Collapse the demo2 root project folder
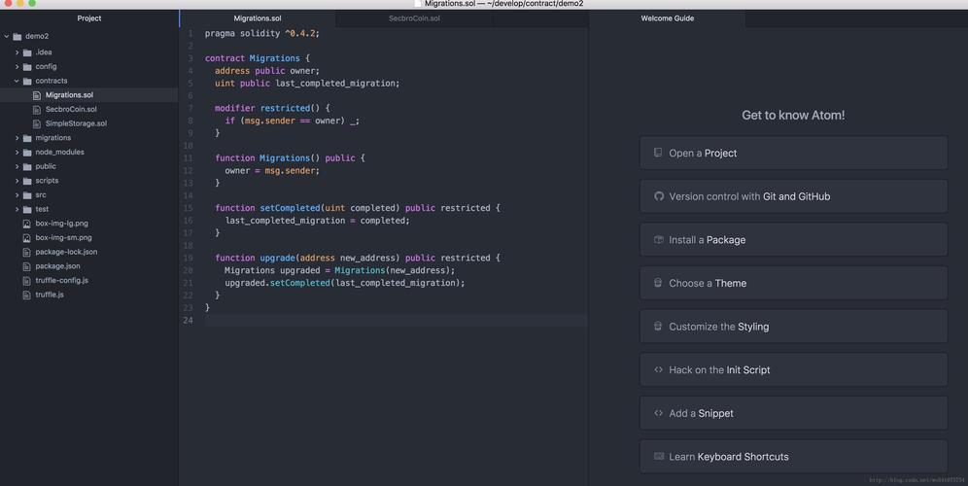Image resolution: width=968 pixels, height=486 pixels. [7, 37]
